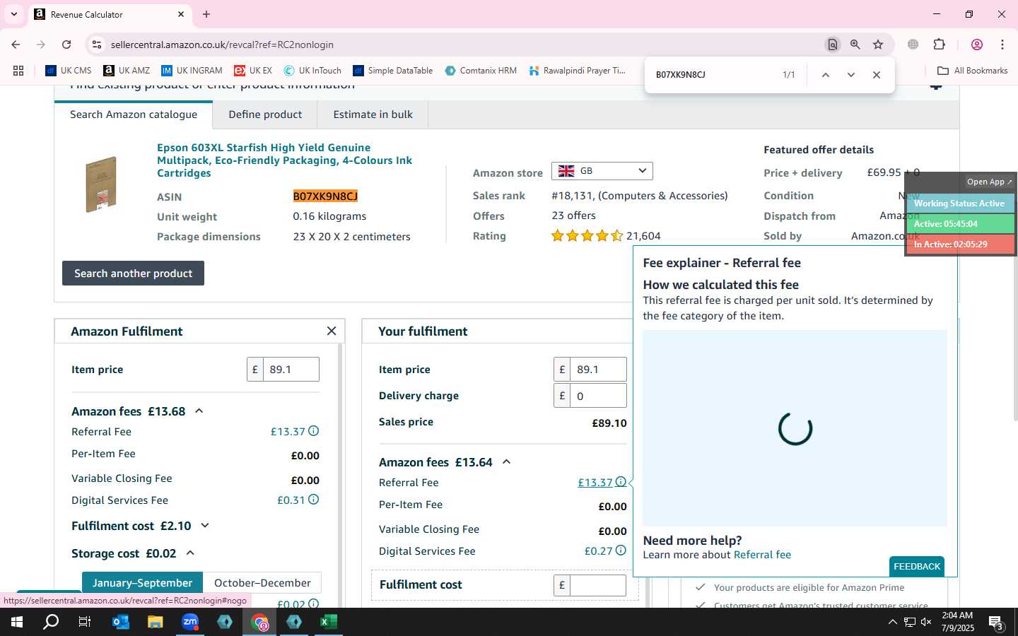Reload the Revenue Calculator page
Viewport: 1018px width, 636px height.
click(66, 45)
